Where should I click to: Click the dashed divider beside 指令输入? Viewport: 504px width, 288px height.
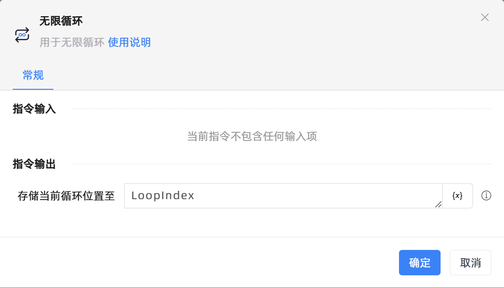click(x=280, y=109)
